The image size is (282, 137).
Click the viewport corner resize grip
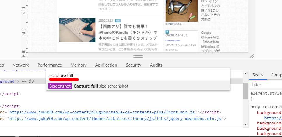click(252, 56)
